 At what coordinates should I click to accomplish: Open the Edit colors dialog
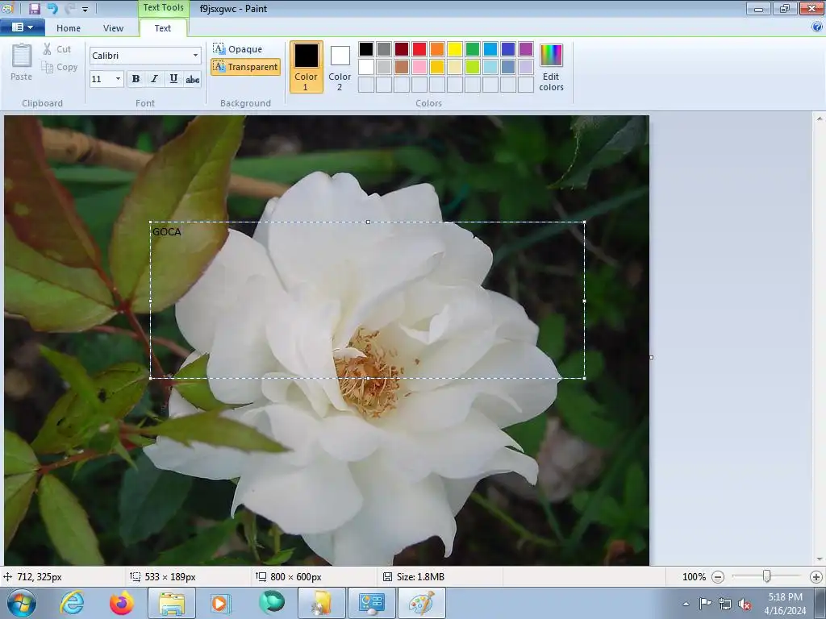[551, 67]
